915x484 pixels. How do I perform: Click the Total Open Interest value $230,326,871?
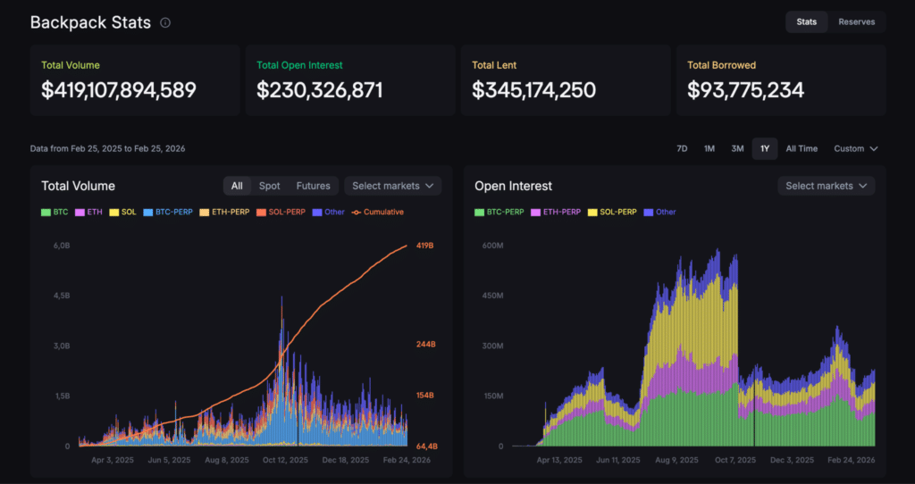coord(320,90)
